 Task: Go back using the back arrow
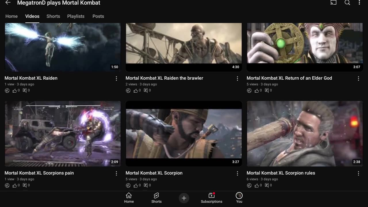pyautogui.click(x=8, y=3)
